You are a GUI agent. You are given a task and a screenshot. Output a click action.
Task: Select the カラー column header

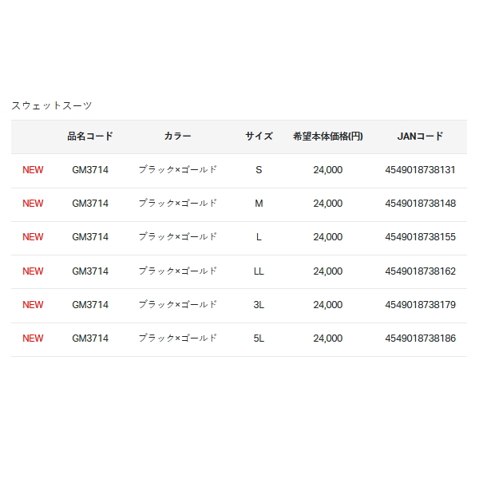(177, 137)
